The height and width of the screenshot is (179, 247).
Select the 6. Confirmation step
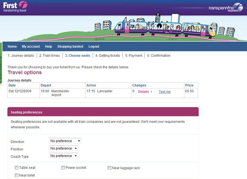coord(158,56)
